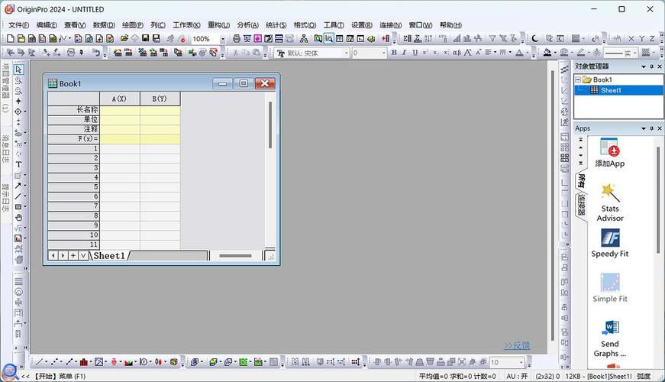Open the font size dropdown showing 0

click(x=383, y=53)
